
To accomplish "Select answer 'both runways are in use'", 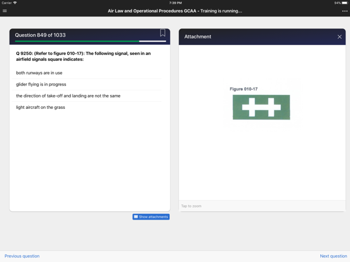I will (87, 73).
